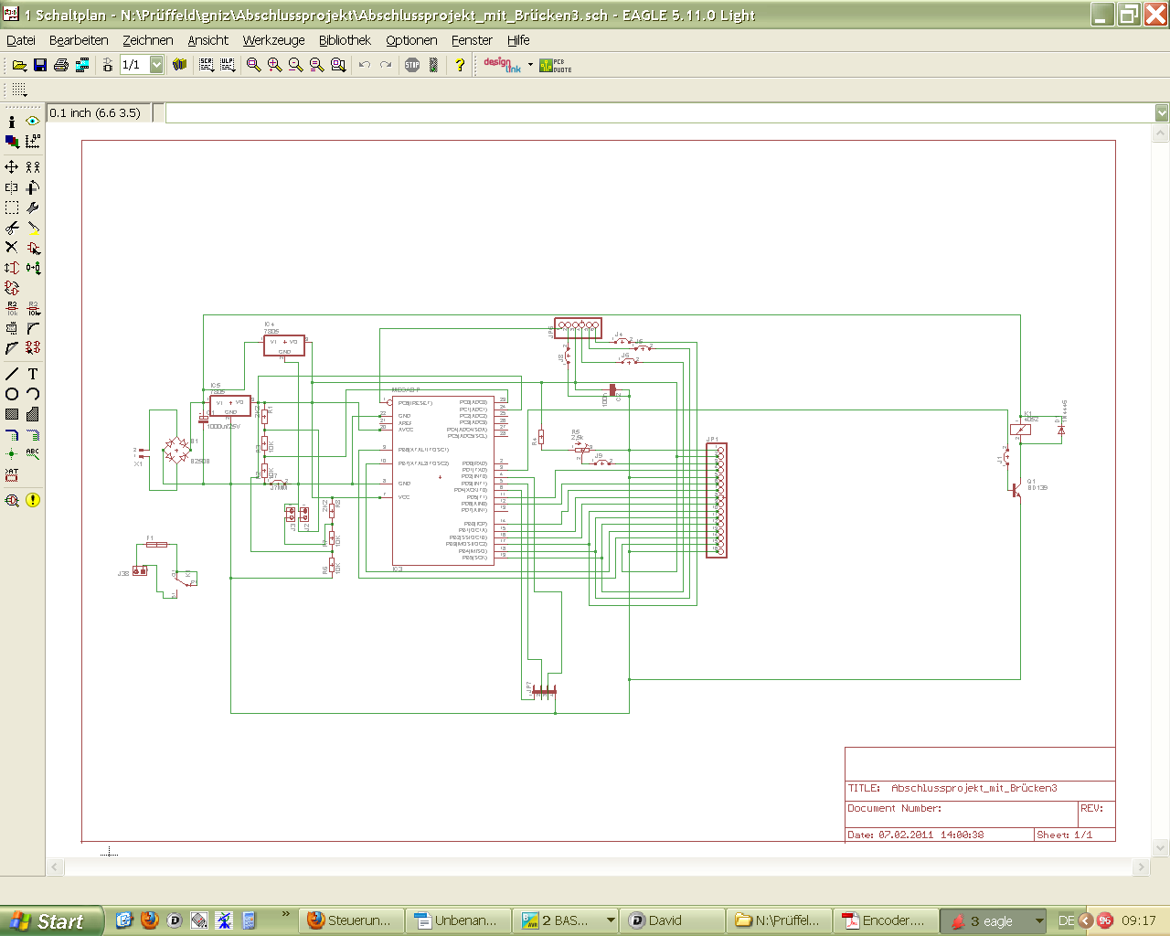Select the Change wrench tool
The height and width of the screenshot is (936, 1170).
[33, 207]
